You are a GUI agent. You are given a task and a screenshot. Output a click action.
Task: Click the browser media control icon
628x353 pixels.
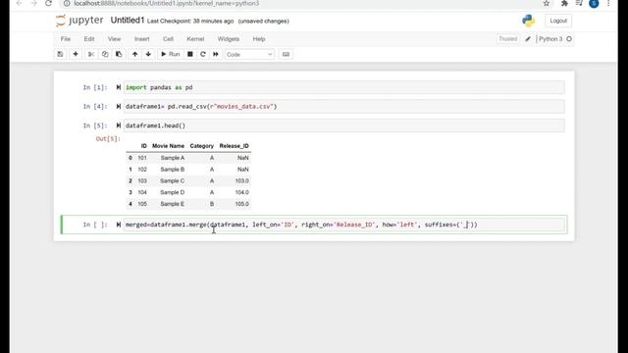coord(579,3)
